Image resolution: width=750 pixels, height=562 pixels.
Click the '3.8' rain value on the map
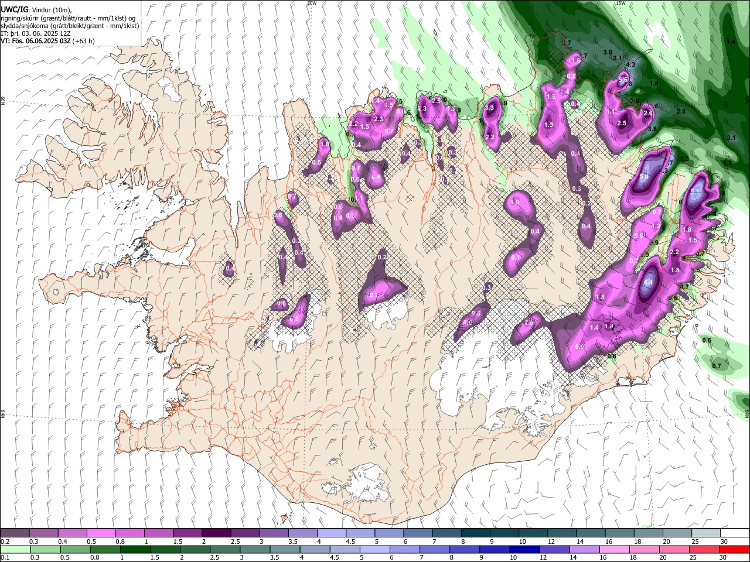(651, 129)
